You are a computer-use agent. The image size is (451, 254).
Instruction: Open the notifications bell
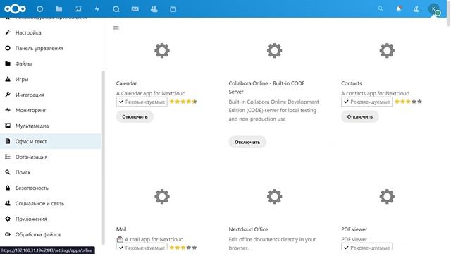[398, 9]
